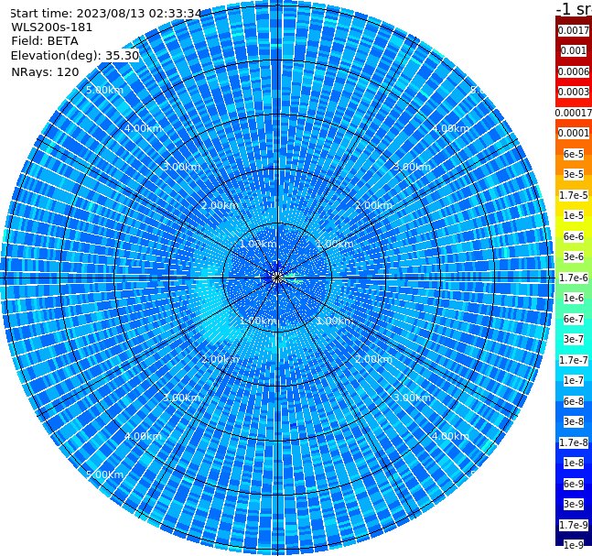This screenshot has width=592, height=556.
Task: Select the 0.0003 colorbar tick label
Action: point(574,92)
